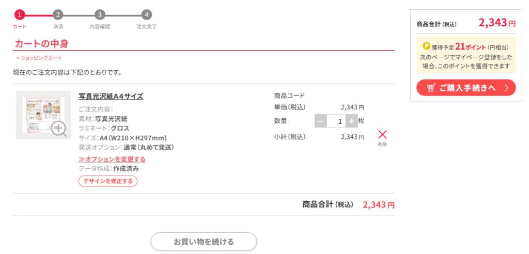Select step 1 カート circle

[20, 15]
